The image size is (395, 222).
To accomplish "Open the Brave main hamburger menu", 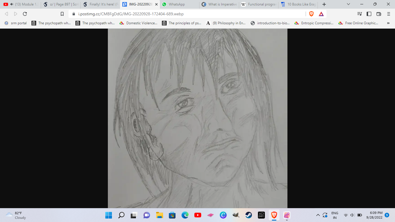I will [388, 14].
